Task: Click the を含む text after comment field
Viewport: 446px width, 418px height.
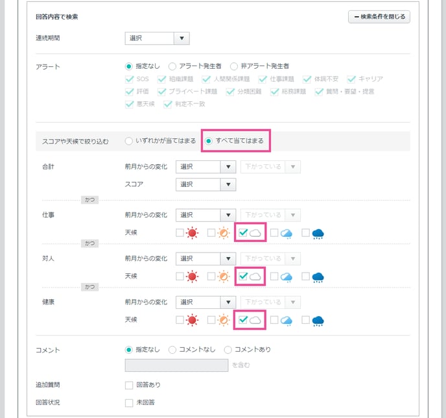Action: point(241,365)
